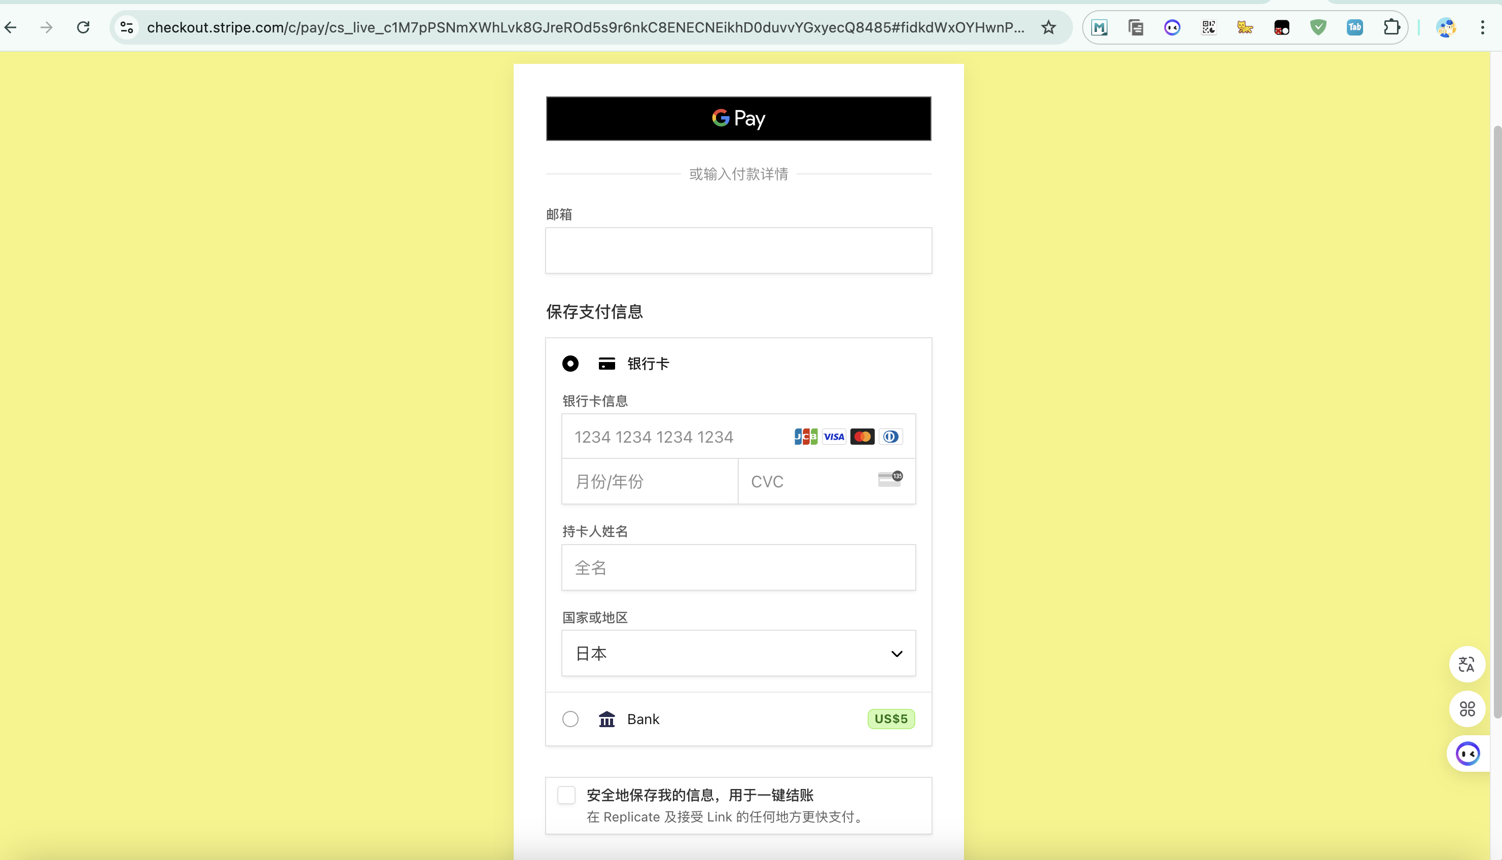Click the QR code extension icon

click(x=1208, y=27)
